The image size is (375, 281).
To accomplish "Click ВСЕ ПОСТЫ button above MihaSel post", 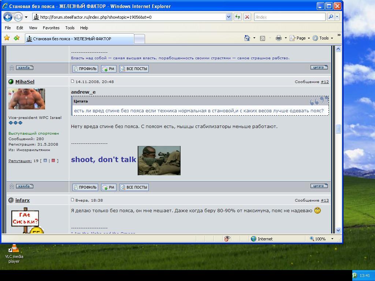I will pos(134,68).
